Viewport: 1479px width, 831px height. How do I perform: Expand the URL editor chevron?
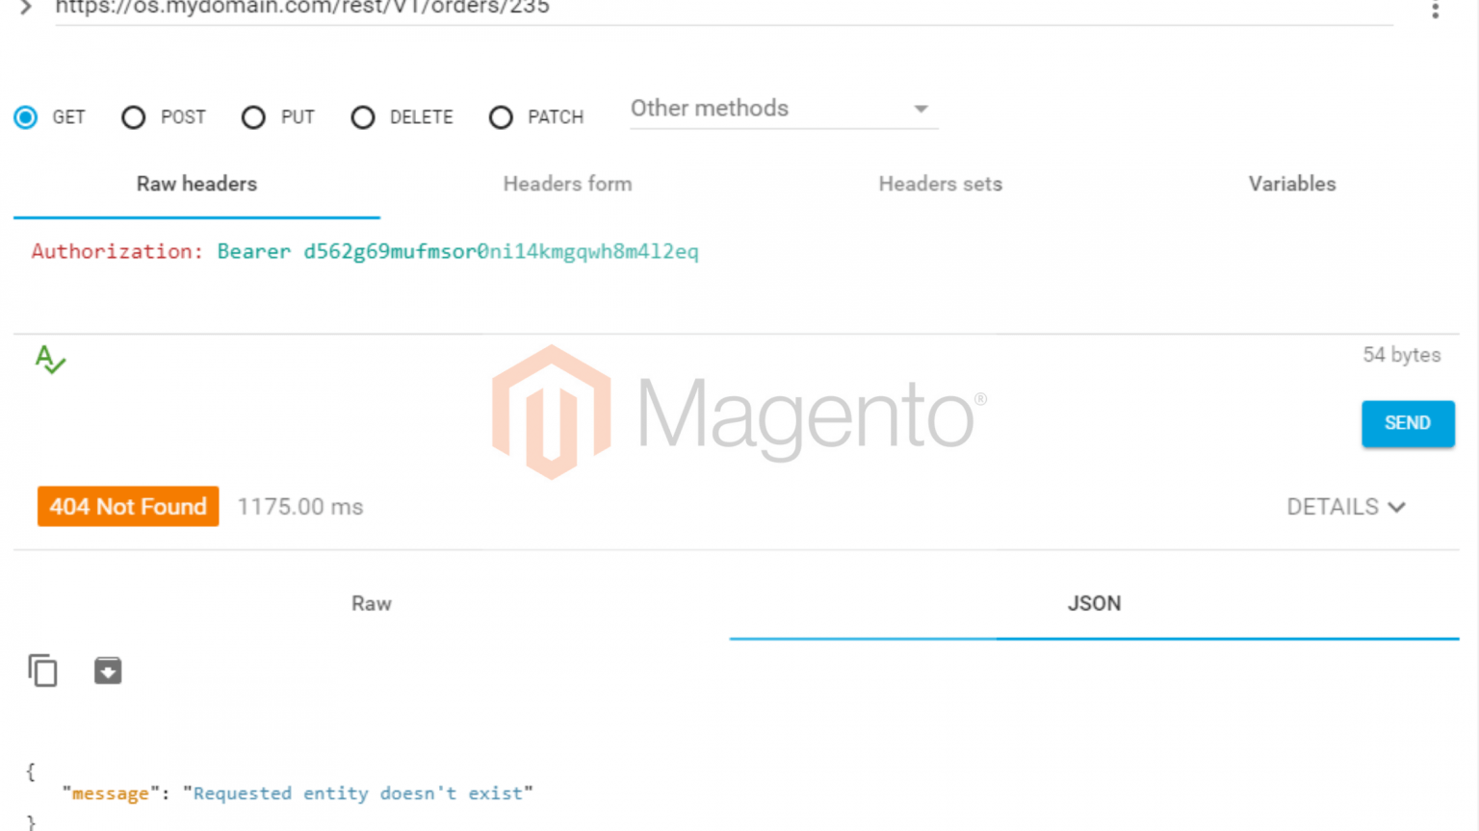pyautogui.click(x=26, y=7)
